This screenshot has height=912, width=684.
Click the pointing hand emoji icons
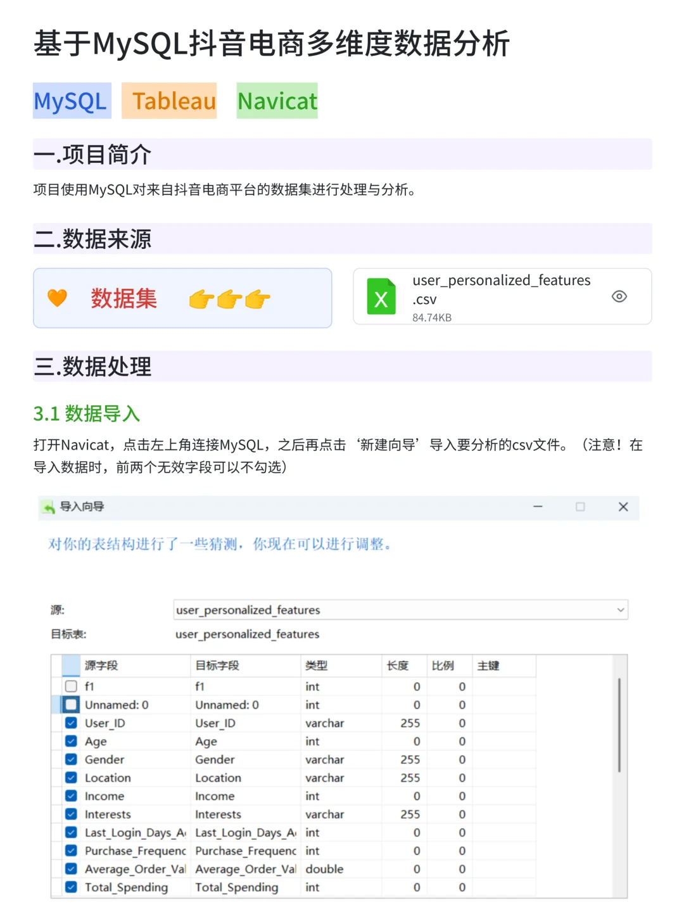229,298
